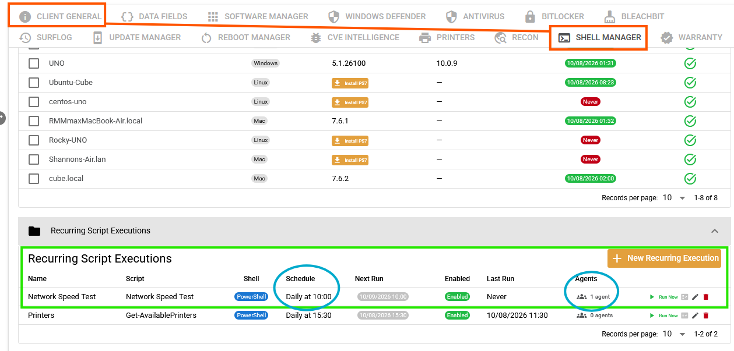Click the green status checkmark for UNO
This screenshot has width=734, height=351.
tap(690, 63)
